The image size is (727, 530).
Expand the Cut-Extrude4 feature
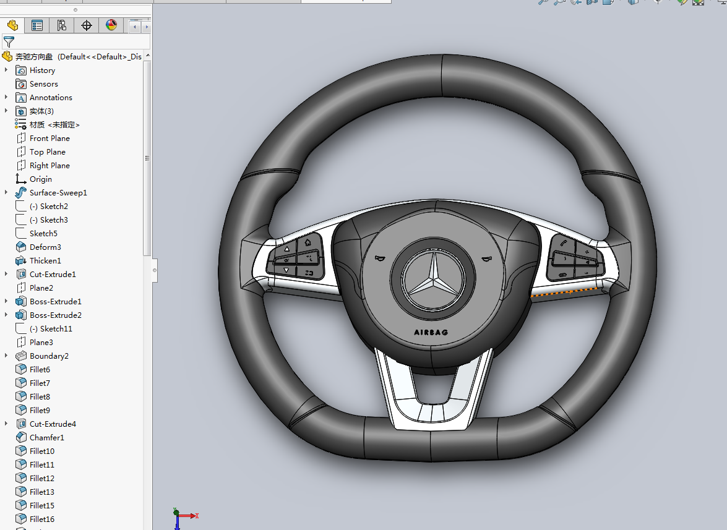(6, 424)
